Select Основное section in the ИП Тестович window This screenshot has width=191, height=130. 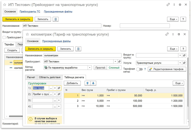click(x=10, y=12)
